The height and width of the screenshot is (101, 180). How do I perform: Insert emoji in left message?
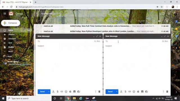coord(66,92)
